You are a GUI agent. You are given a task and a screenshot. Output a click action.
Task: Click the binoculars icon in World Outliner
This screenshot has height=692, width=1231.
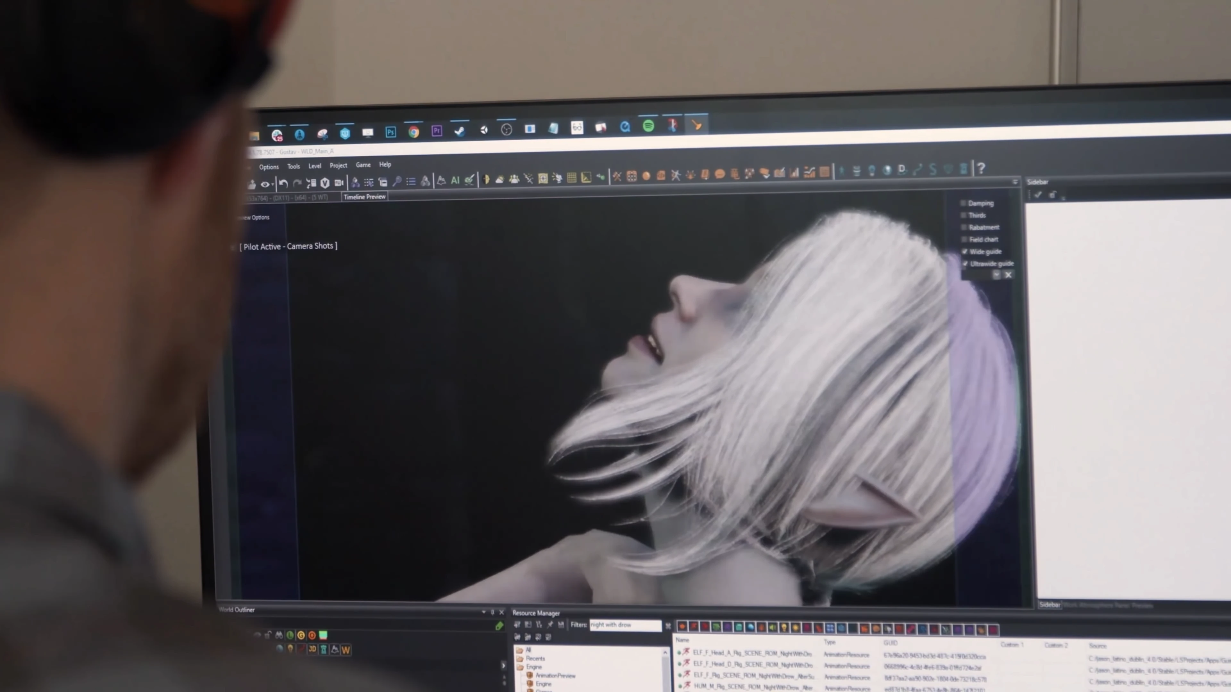coord(279,635)
